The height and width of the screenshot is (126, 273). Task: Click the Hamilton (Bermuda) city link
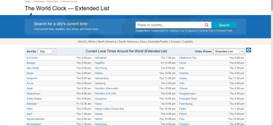[106, 88]
